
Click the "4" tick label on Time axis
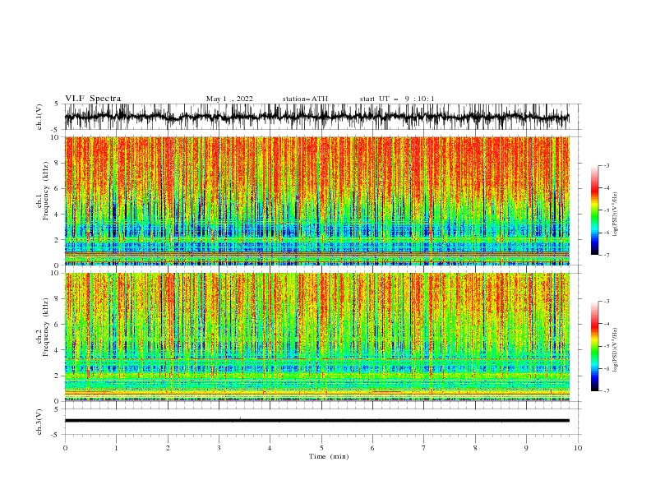point(270,448)
